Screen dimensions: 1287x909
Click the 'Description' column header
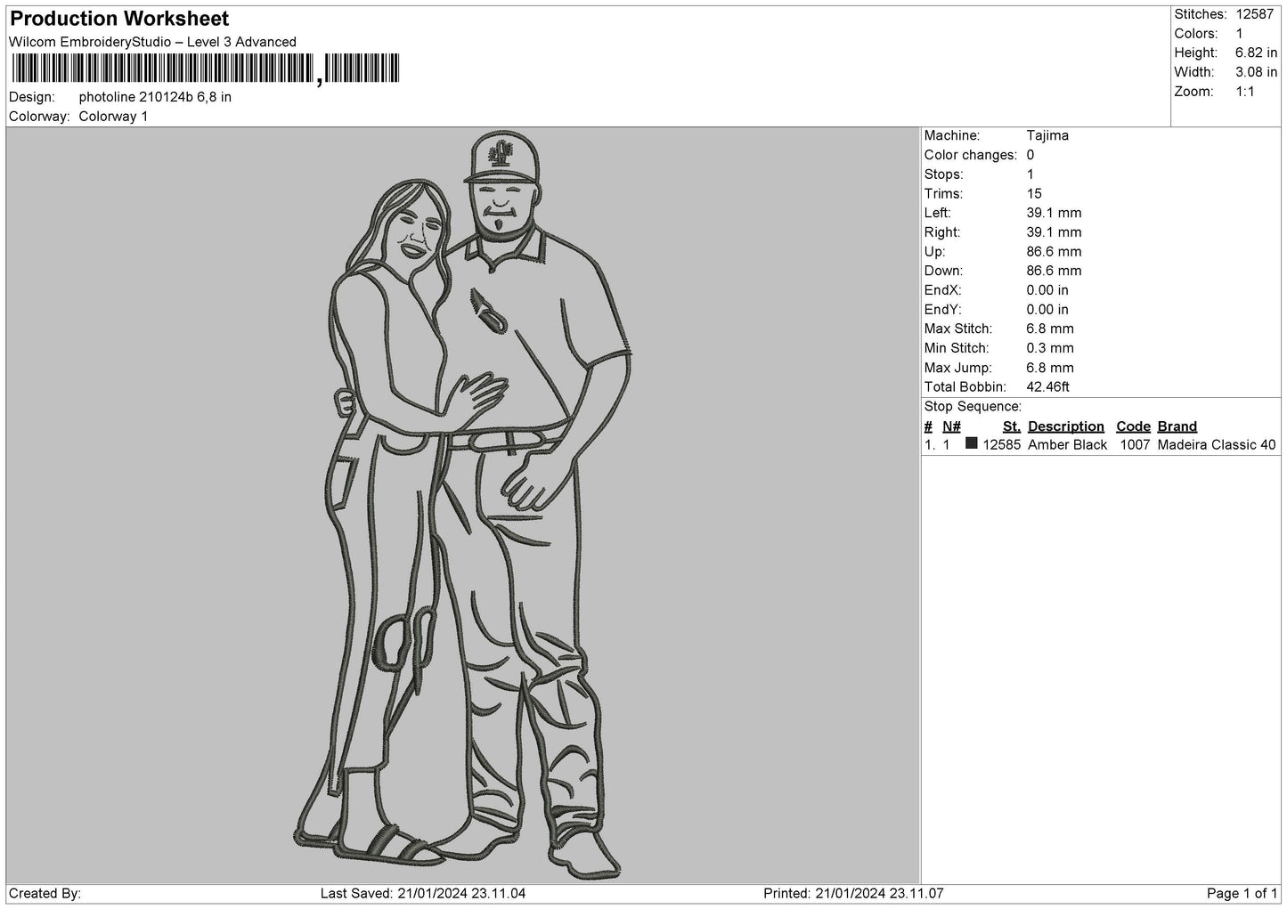coord(1065,426)
